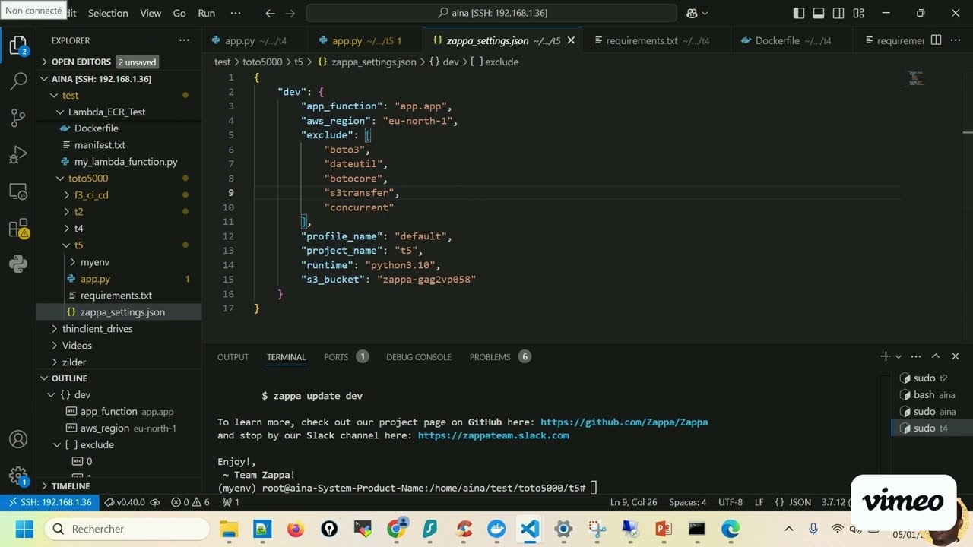Viewport: 973px width, 547px height.
Task: Toggle bottom Panel visibility
Action: click(x=819, y=13)
